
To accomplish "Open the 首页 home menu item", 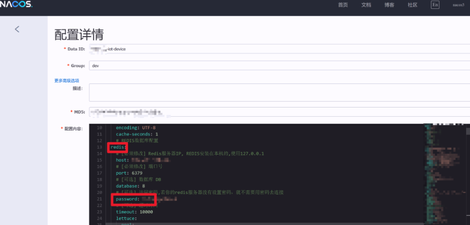I will coord(343,5).
